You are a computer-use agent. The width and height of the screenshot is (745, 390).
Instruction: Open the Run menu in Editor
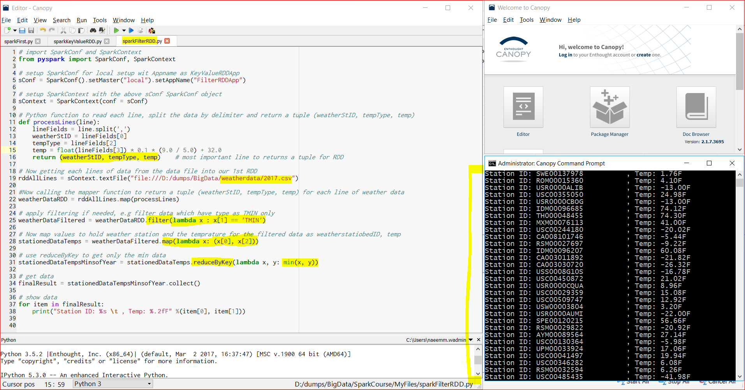[81, 20]
